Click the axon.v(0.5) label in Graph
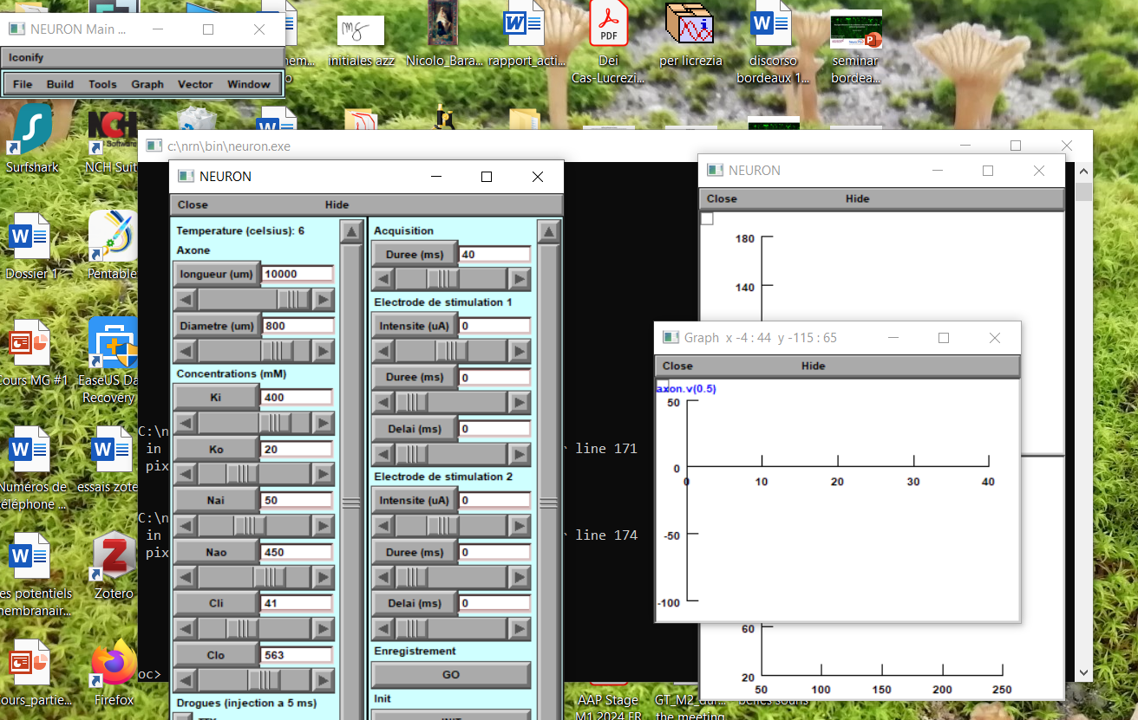The image size is (1138, 720). tap(686, 389)
